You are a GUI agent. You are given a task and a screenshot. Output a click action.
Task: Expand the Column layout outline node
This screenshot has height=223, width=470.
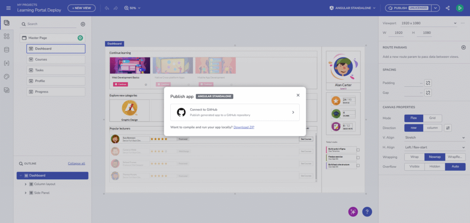26,184
